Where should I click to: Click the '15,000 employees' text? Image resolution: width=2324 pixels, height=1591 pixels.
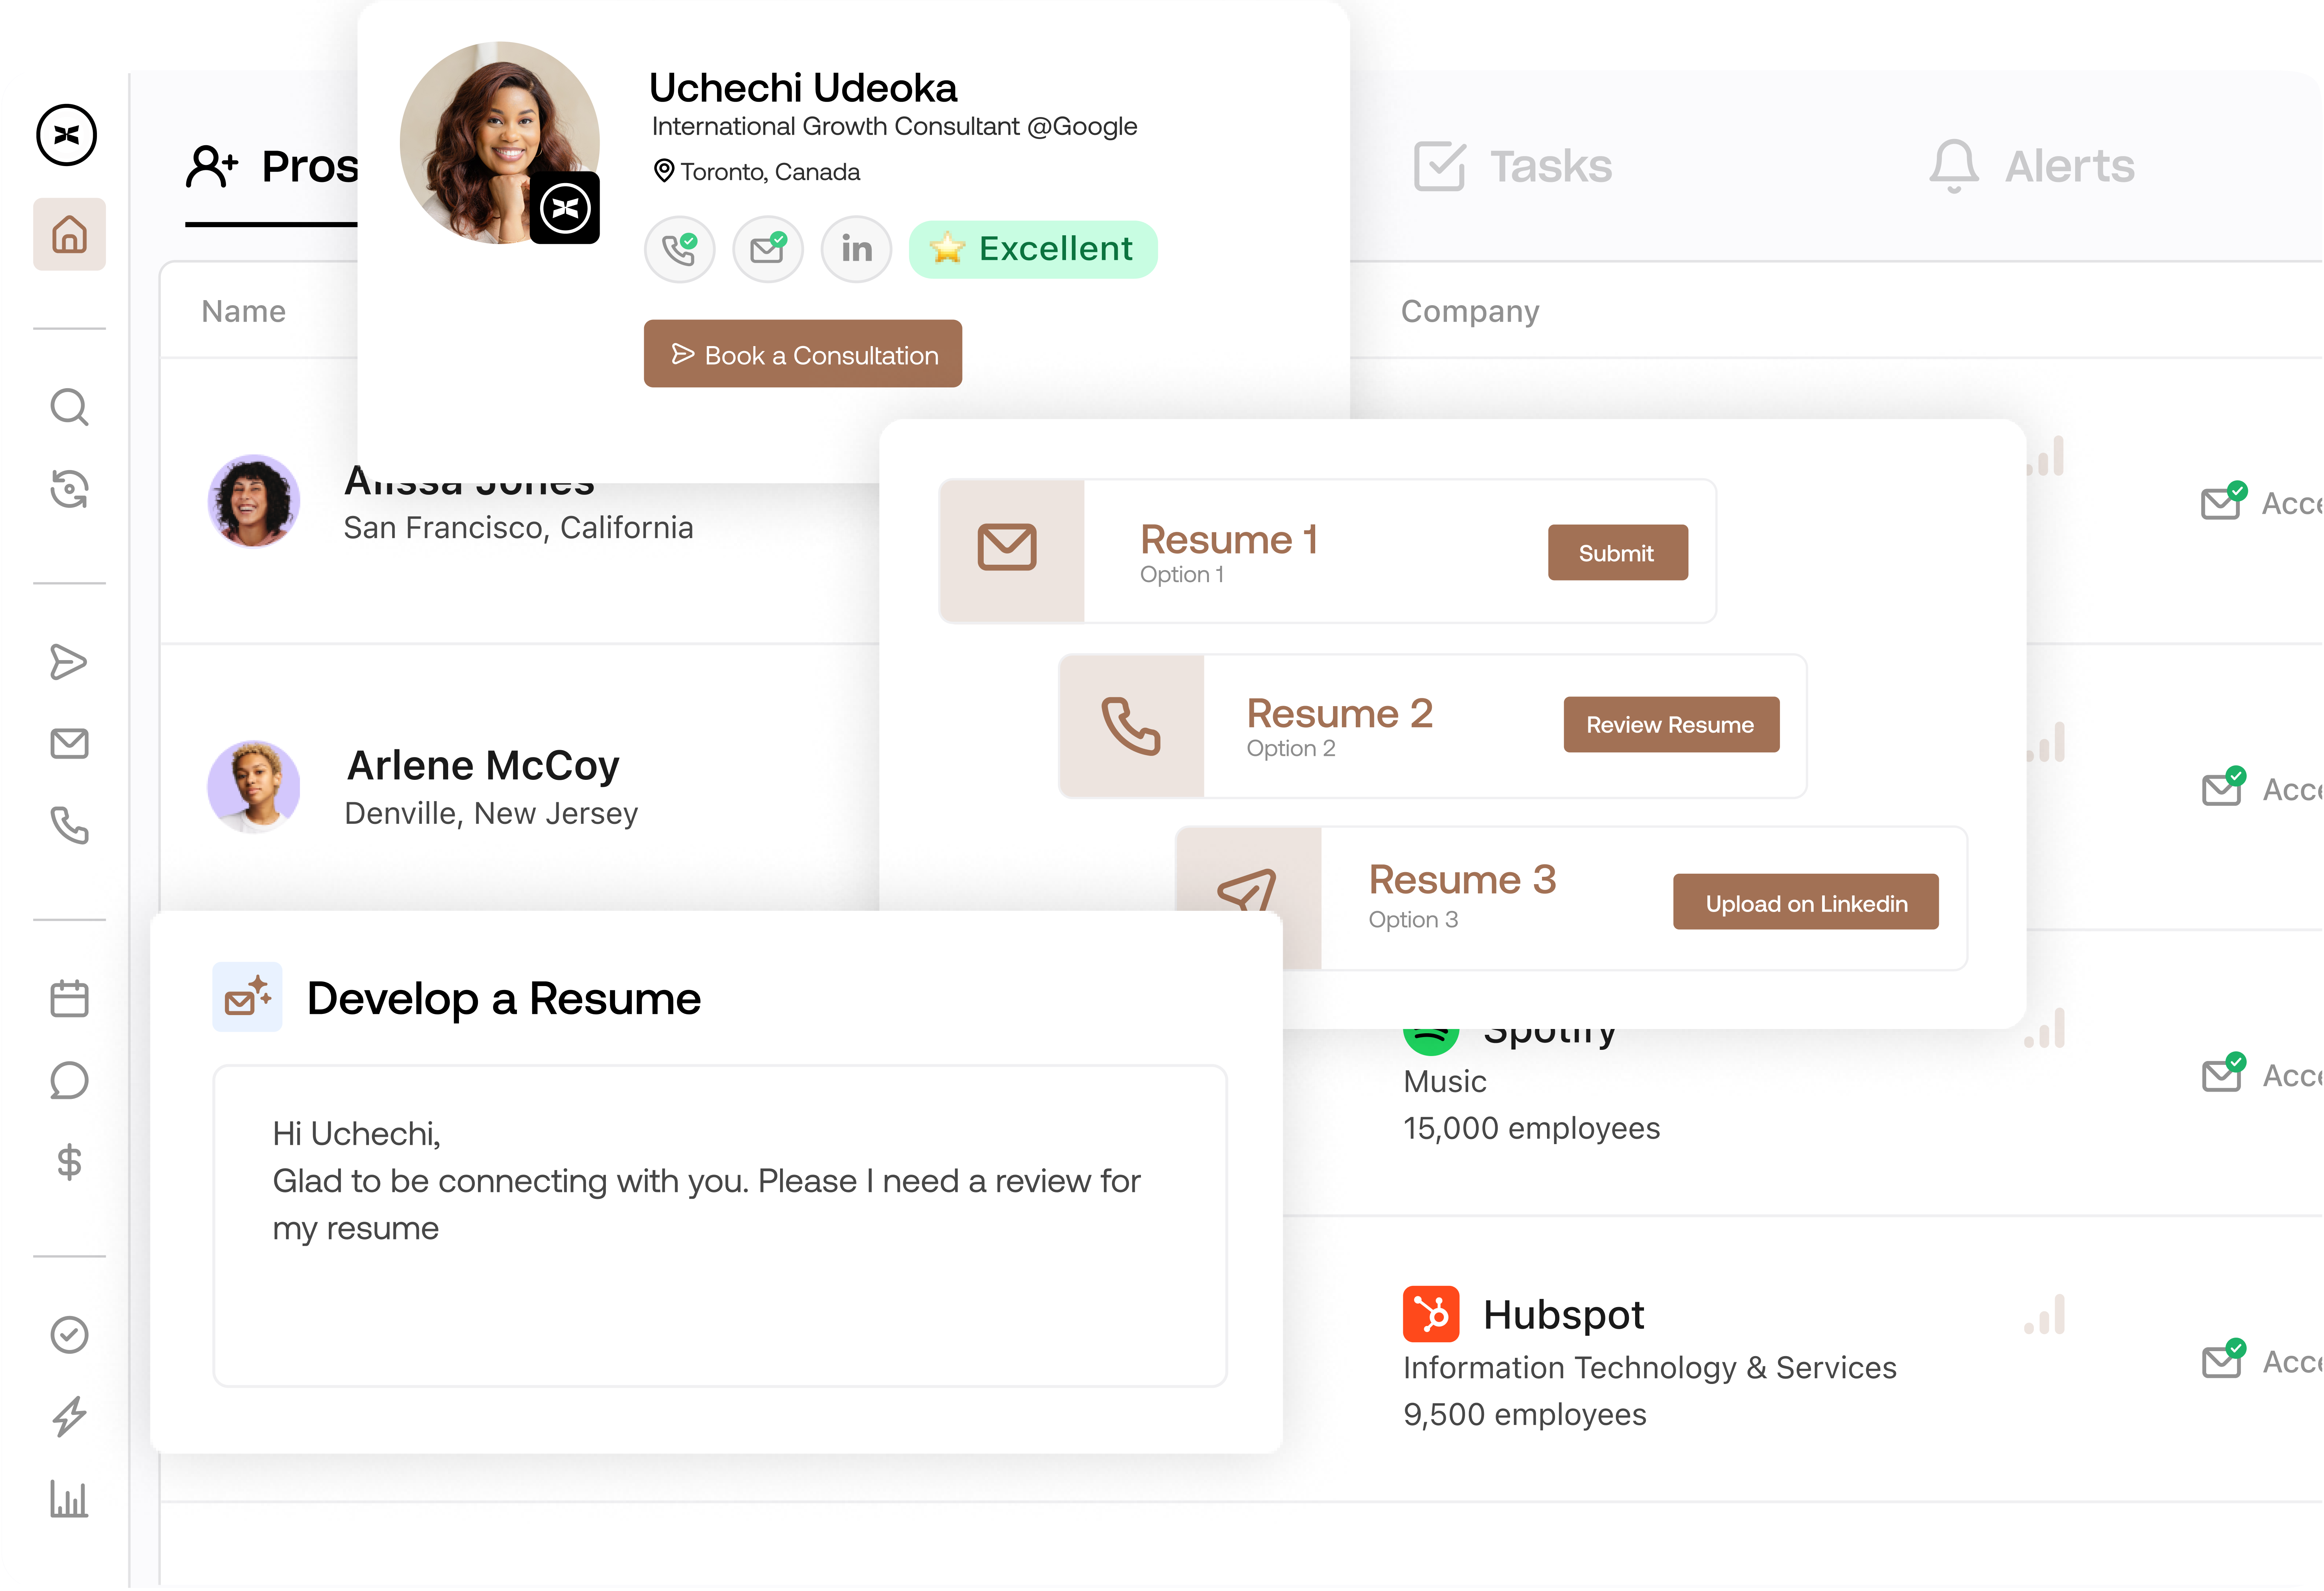point(1532,1129)
